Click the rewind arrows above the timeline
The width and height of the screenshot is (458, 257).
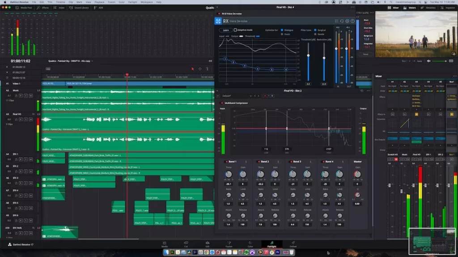pyautogui.click(x=210, y=61)
